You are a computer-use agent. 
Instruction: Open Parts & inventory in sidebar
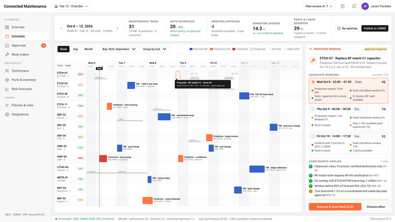(25, 80)
